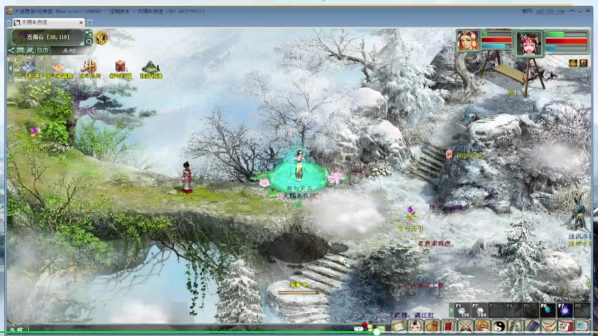
Task: Open the green mountain activity icon
Action: click(x=151, y=67)
